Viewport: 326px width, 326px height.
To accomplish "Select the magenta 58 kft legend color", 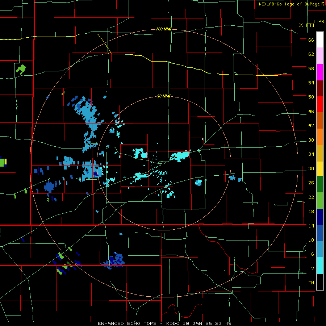I will 320,72.
